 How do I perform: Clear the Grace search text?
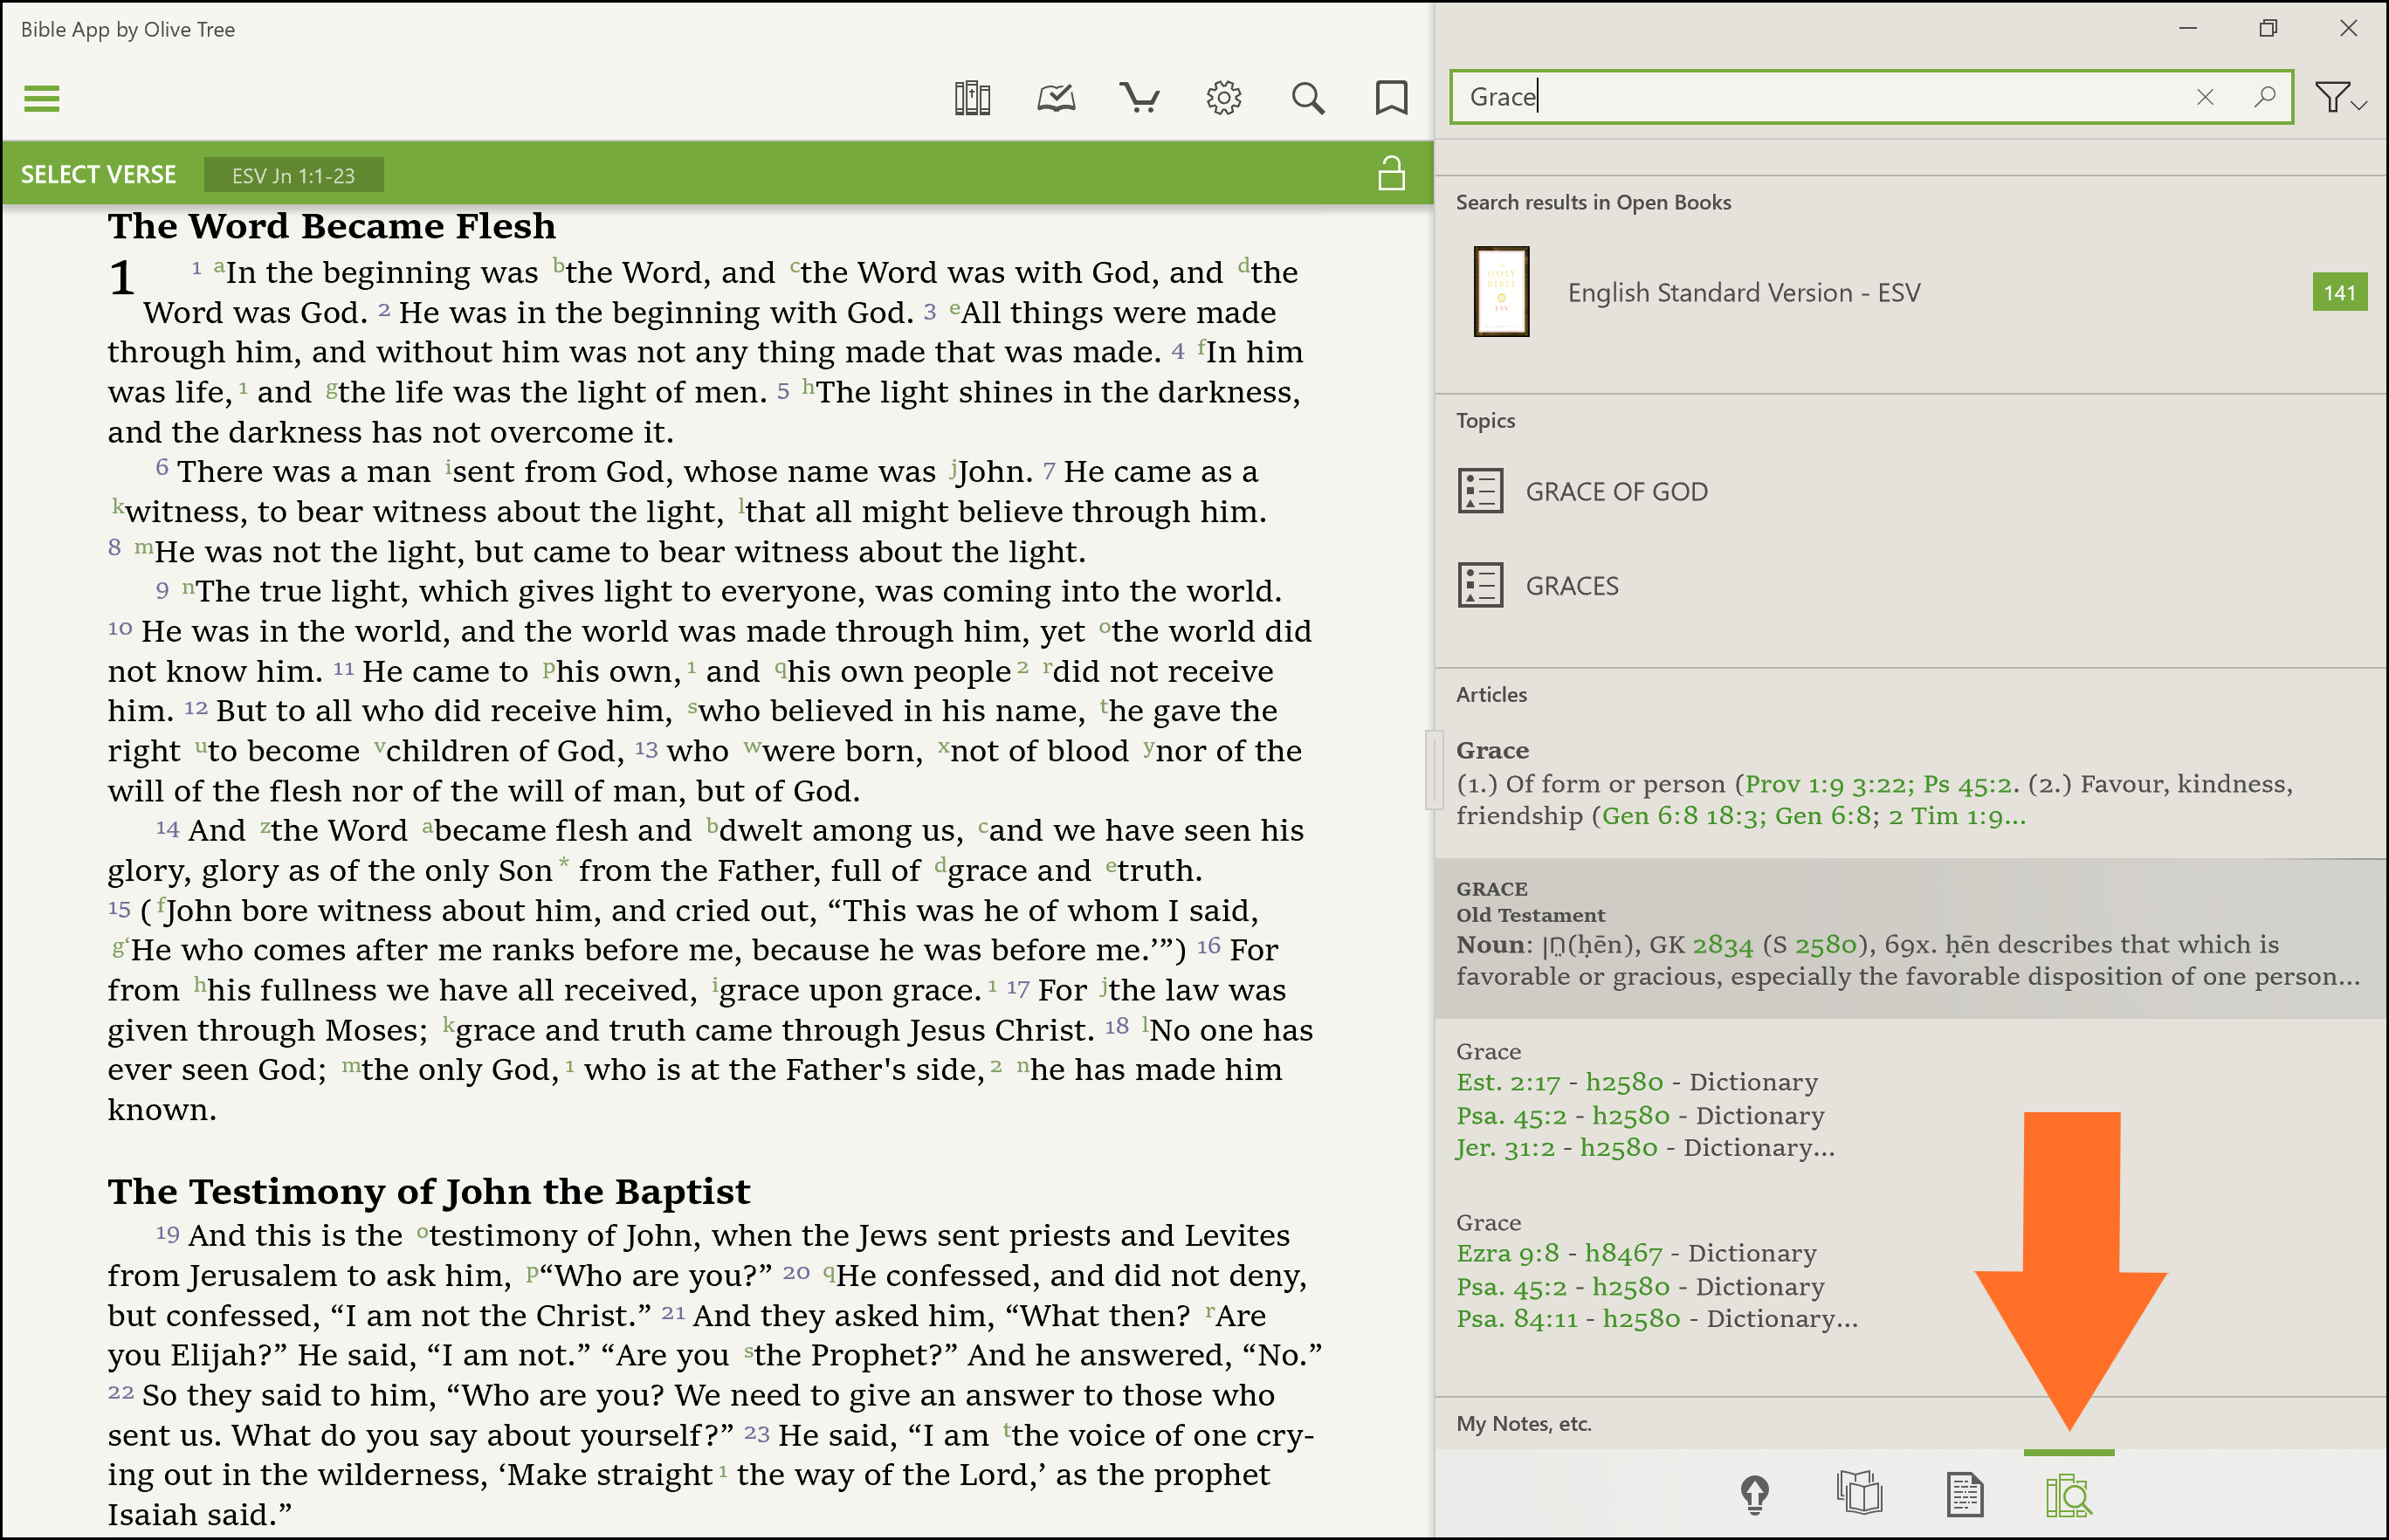[x=2204, y=97]
